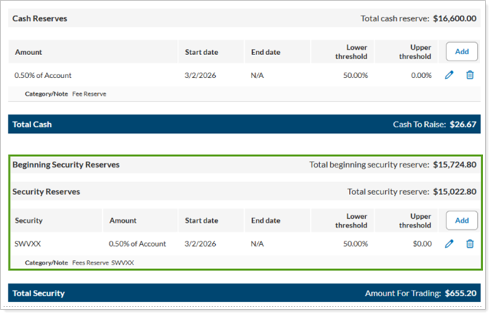Image resolution: width=492 pixels, height=316 pixels.
Task: Click the Cash Reserves section heading
Action: [40, 19]
